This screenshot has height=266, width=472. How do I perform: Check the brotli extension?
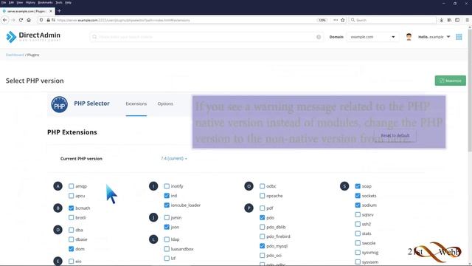(x=71, y=217)
